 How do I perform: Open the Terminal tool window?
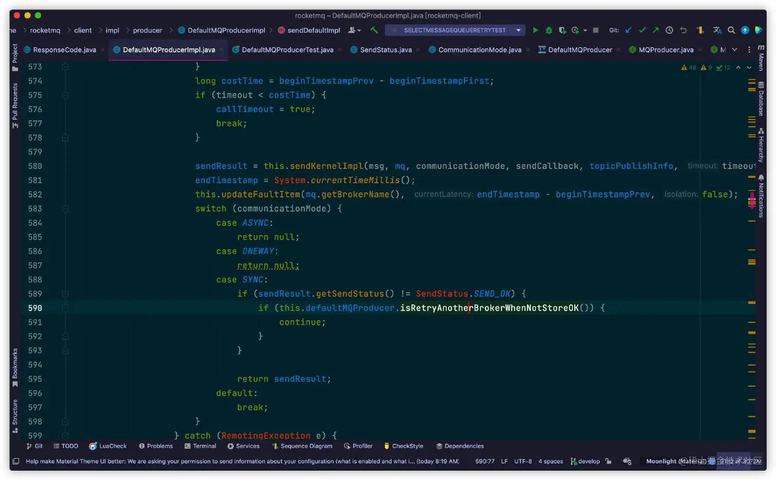click(x=200, y=446)
